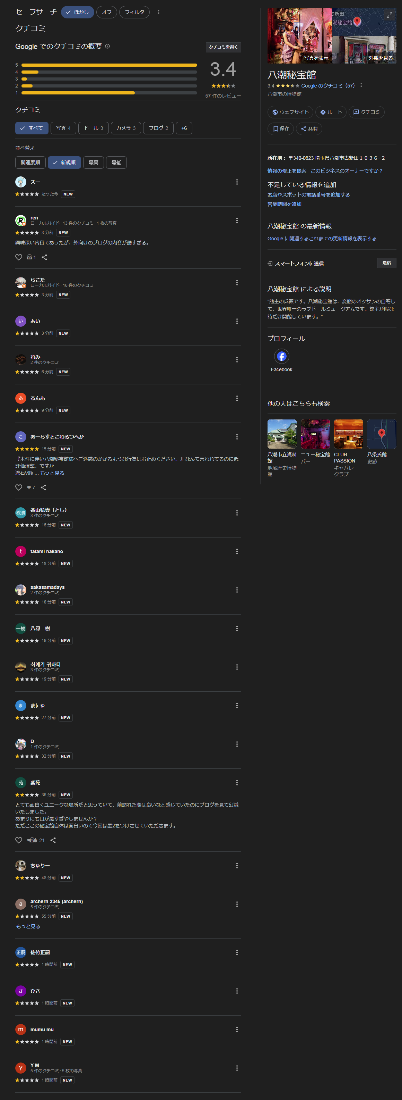Expand the +6 more topic filters
The height and width of the screenshot is (1100, 402).
coord(184,128)
